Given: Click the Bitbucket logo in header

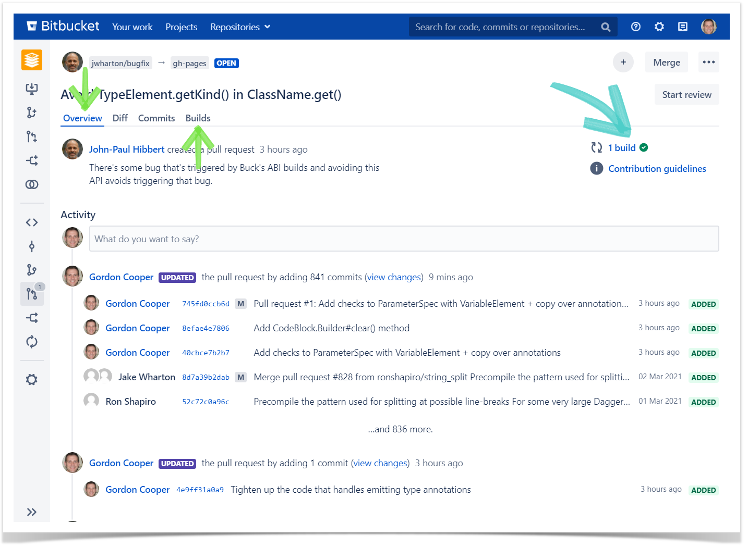Looking at the screenshot, I should [63, 26].
